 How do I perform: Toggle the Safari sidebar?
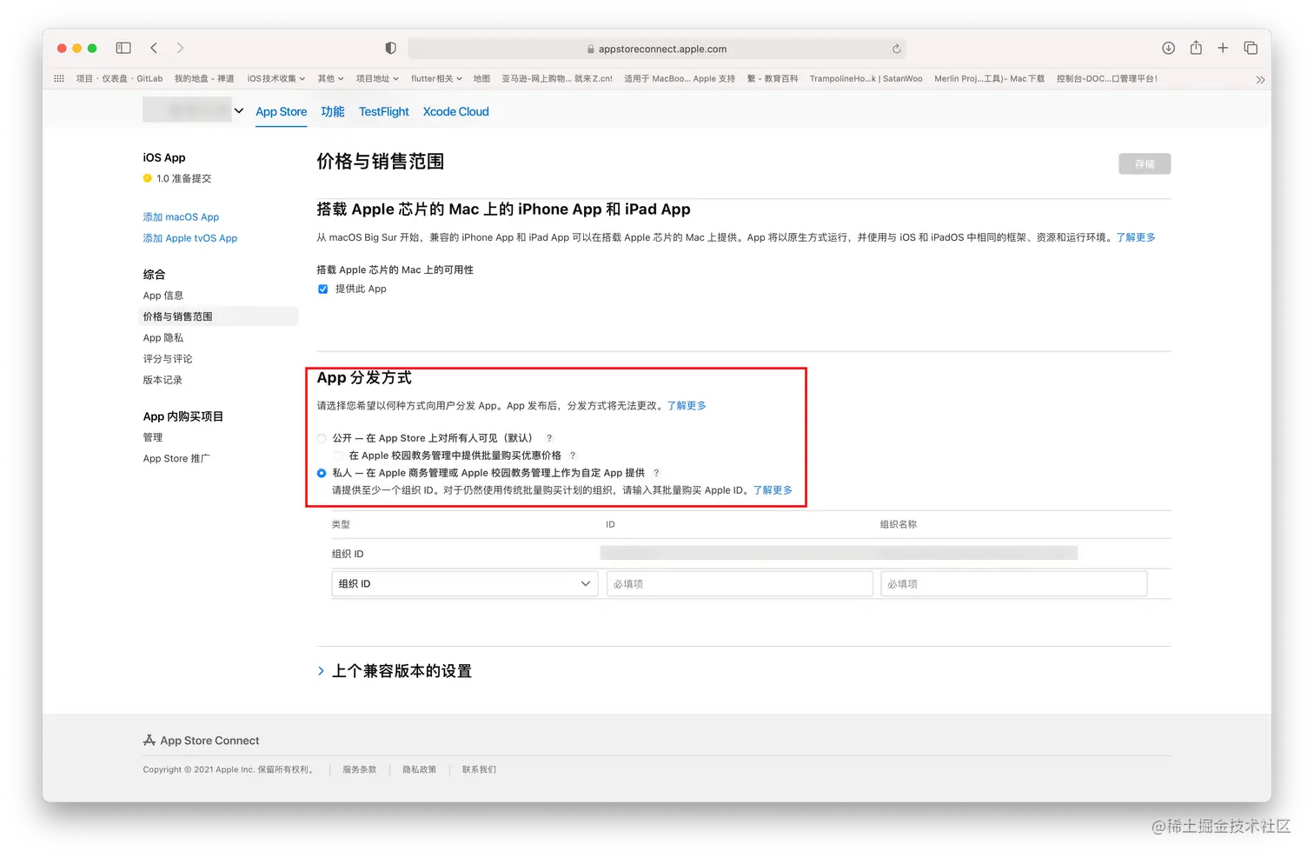coord(123,48)
